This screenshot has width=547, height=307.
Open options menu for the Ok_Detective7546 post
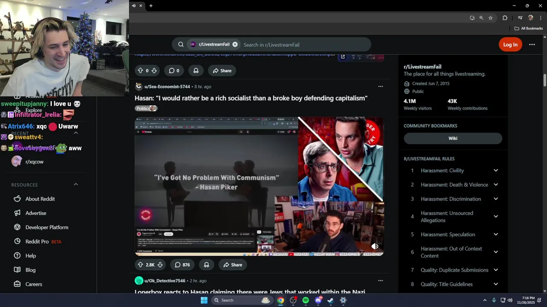tap(380, 281)
